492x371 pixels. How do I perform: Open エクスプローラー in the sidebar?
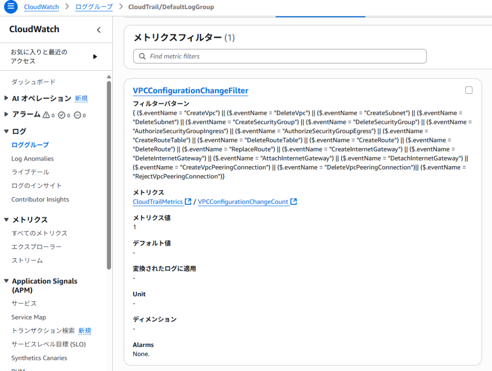click(x=37, y=247)
